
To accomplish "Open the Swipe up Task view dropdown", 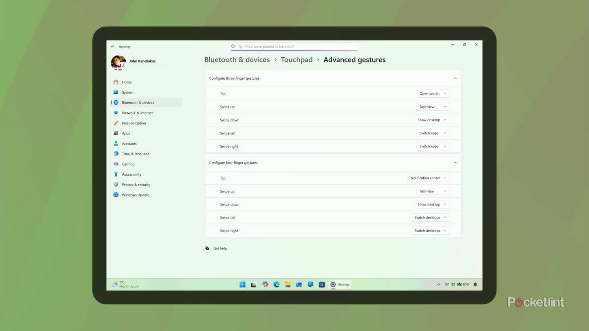I will coord(432,106).
